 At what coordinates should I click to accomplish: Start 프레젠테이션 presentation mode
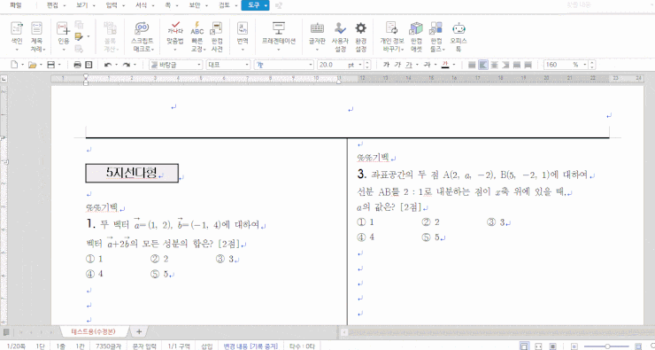click(x=279, y=37)
